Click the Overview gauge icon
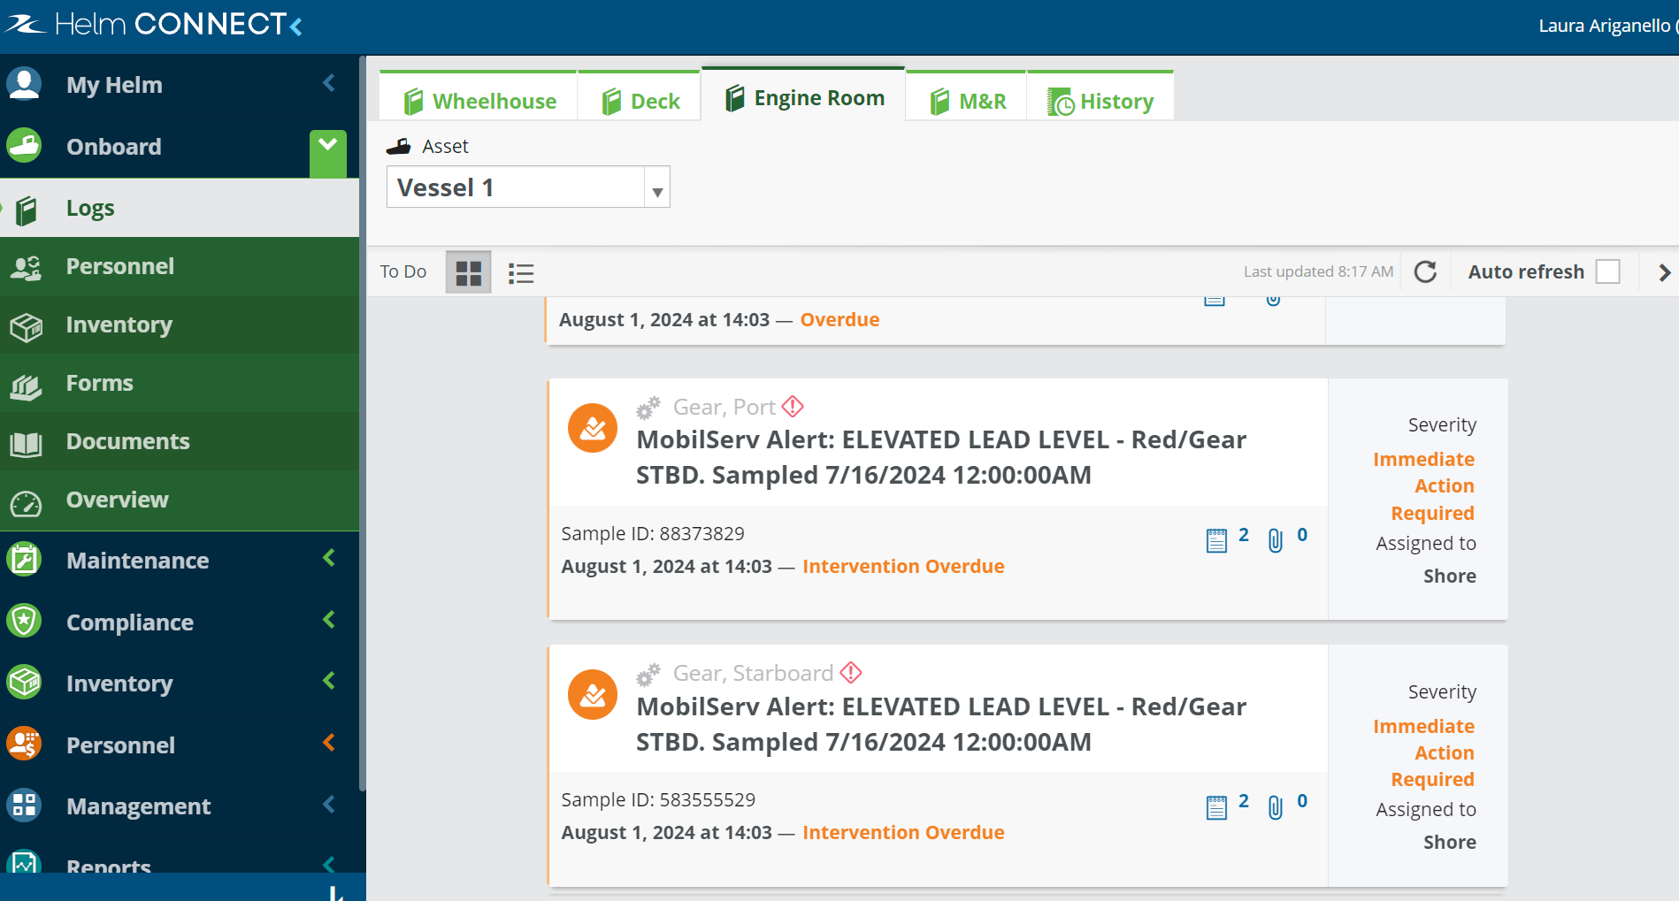Viewport: 1679px width, 901px height. [26, 502]
